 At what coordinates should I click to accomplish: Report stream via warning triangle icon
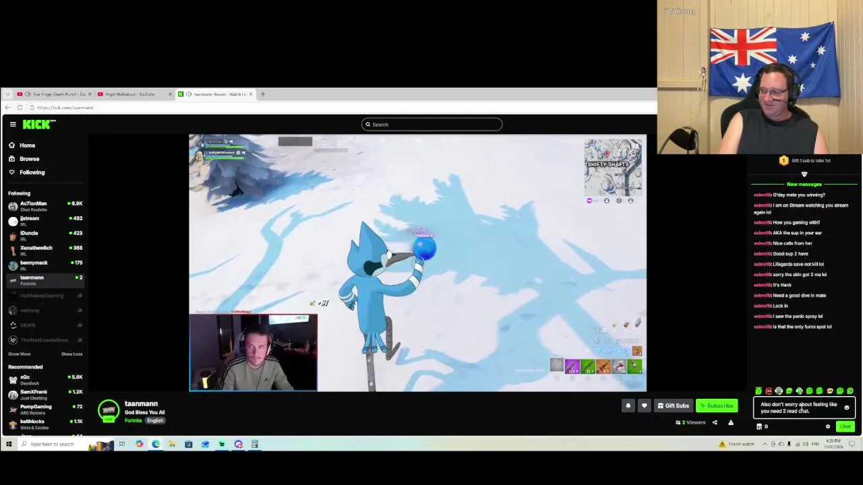tap(731, 423)
